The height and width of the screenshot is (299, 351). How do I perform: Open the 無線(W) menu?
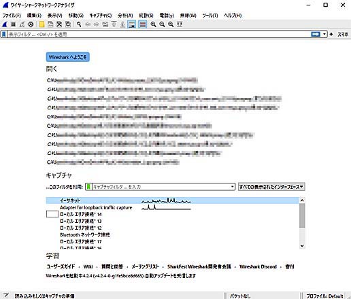click(188, 16)
